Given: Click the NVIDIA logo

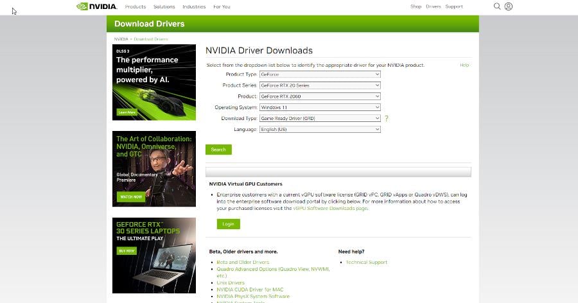Looking at the screenshot, I should point(96,6).
